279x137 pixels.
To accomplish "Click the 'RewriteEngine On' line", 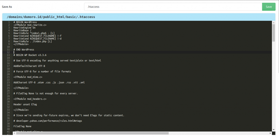I will [24, 28].
